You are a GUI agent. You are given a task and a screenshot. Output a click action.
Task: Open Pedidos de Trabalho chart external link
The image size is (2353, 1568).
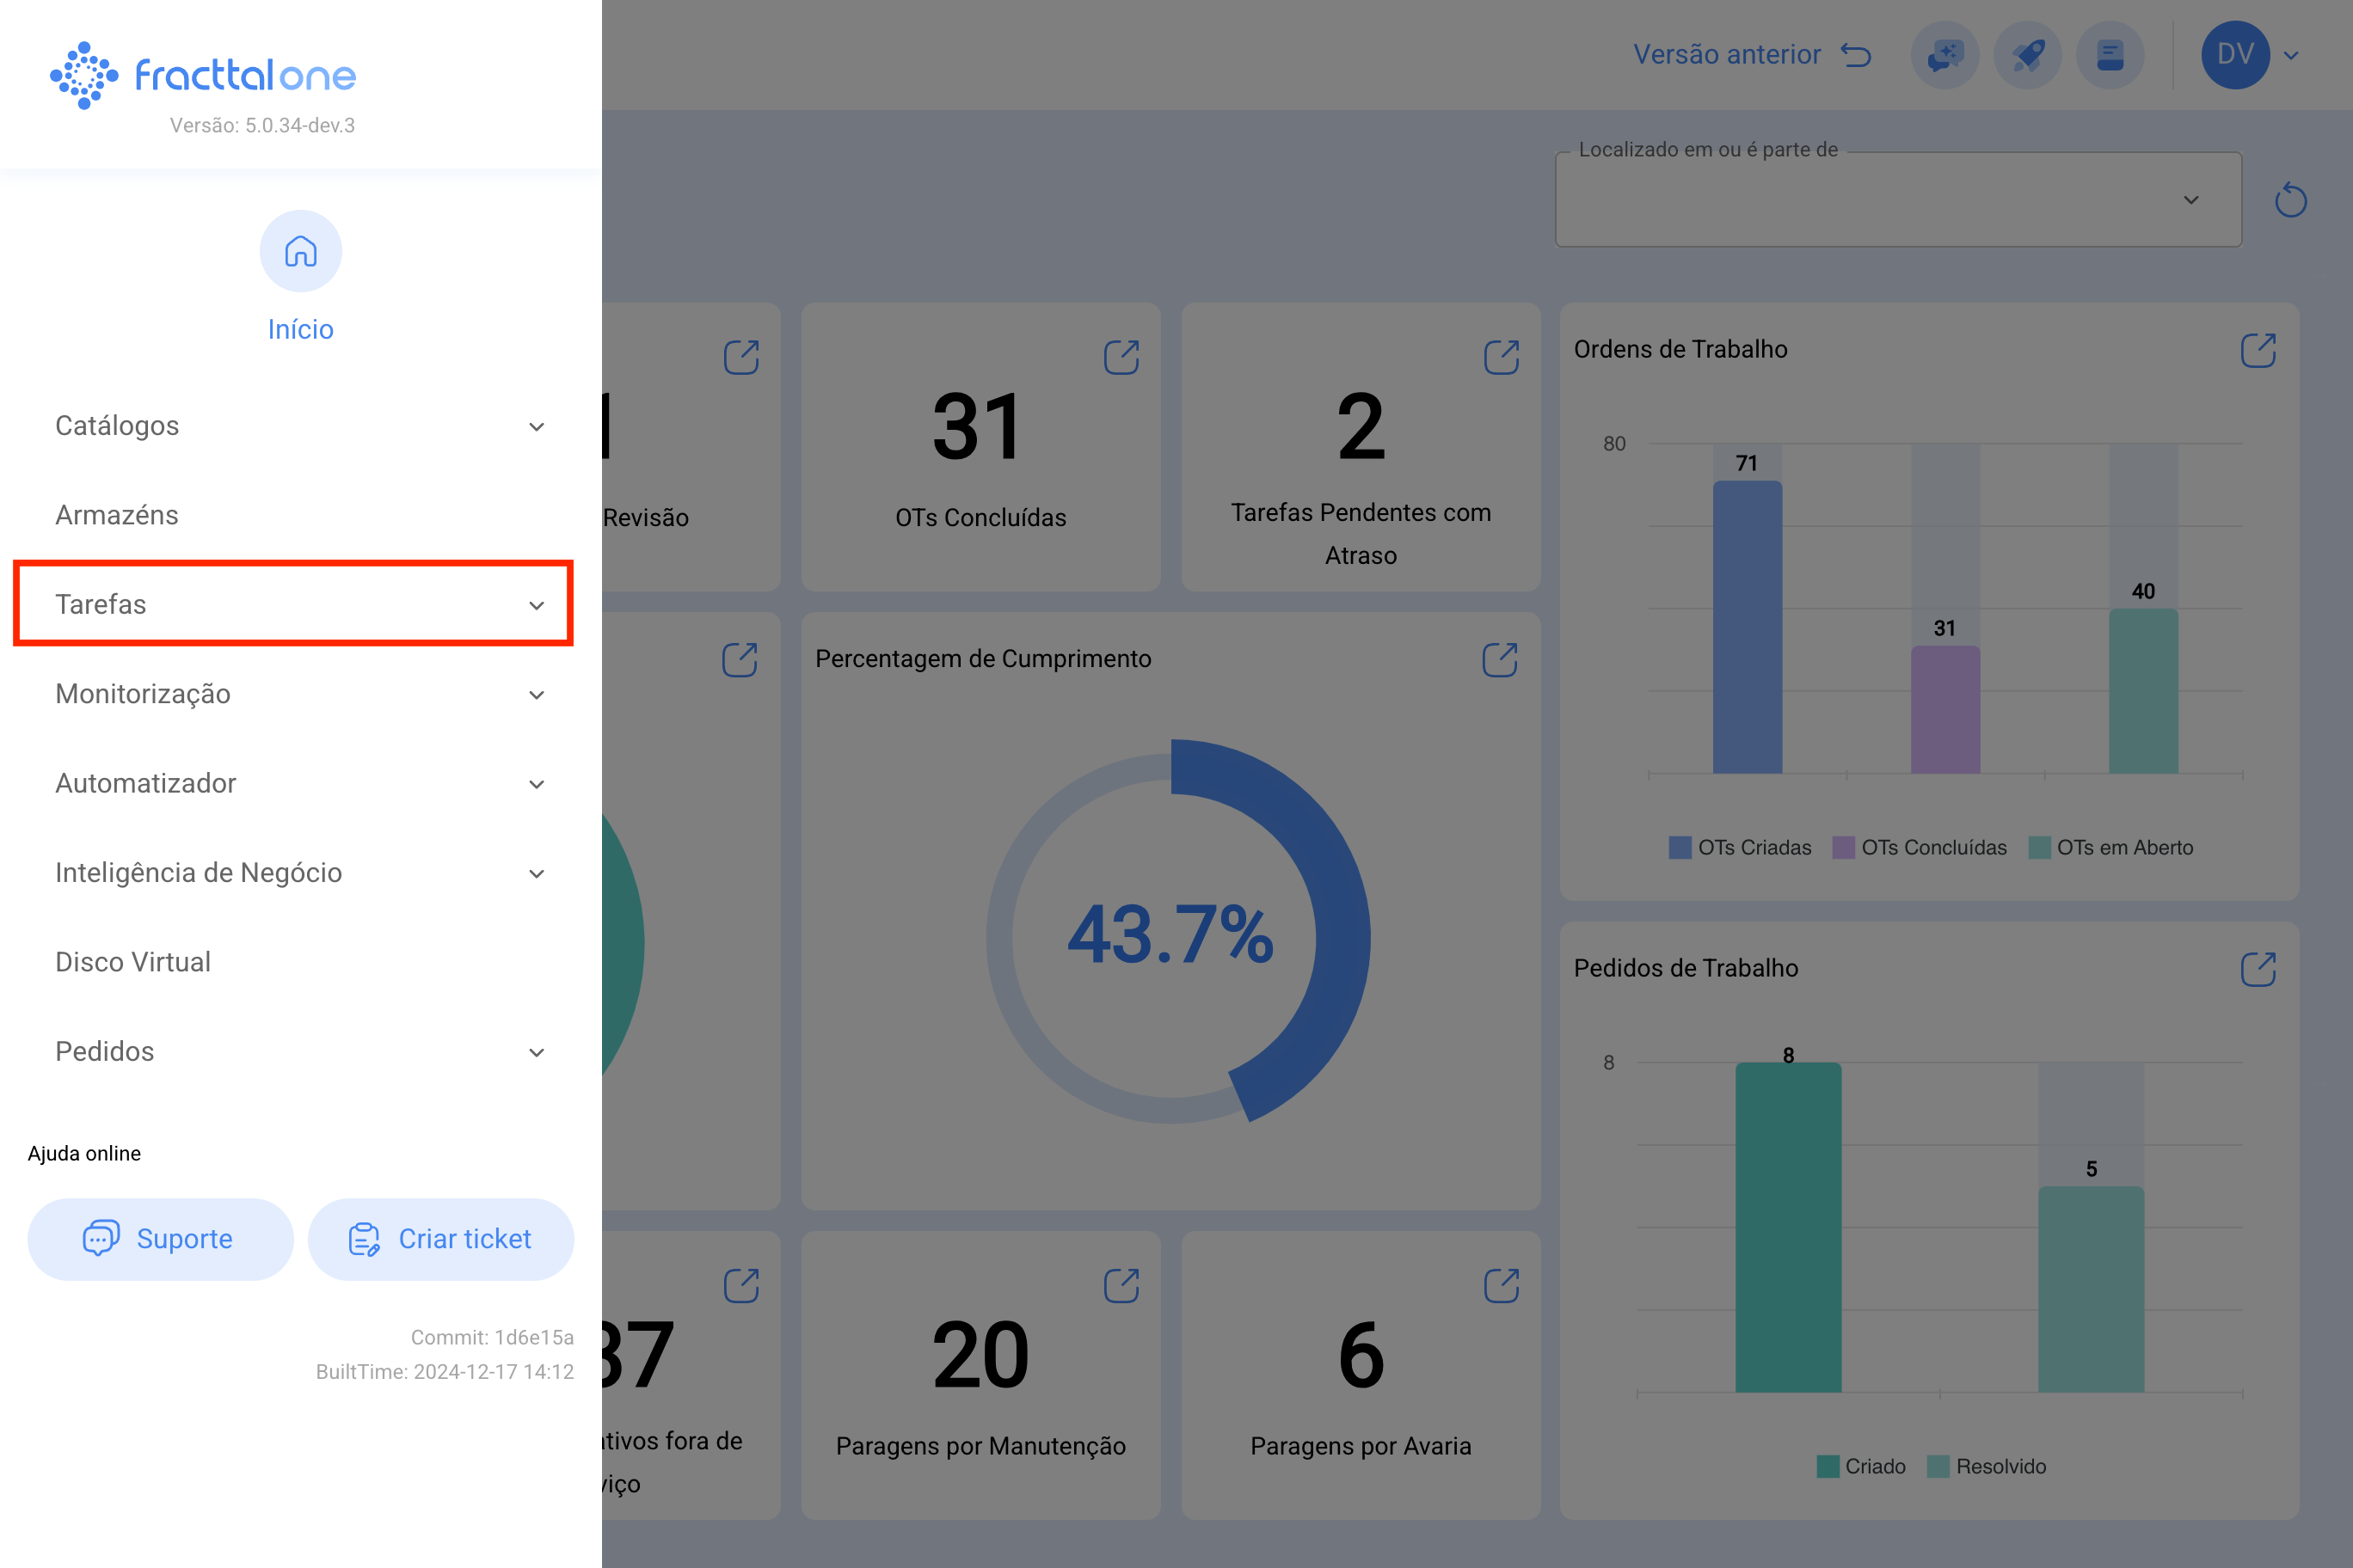pos(2258,969)
